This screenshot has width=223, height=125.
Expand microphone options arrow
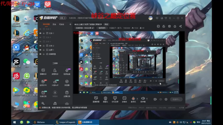coord(137,99)
